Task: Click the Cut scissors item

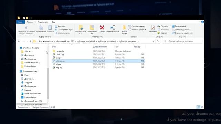Action: [60, 26]
